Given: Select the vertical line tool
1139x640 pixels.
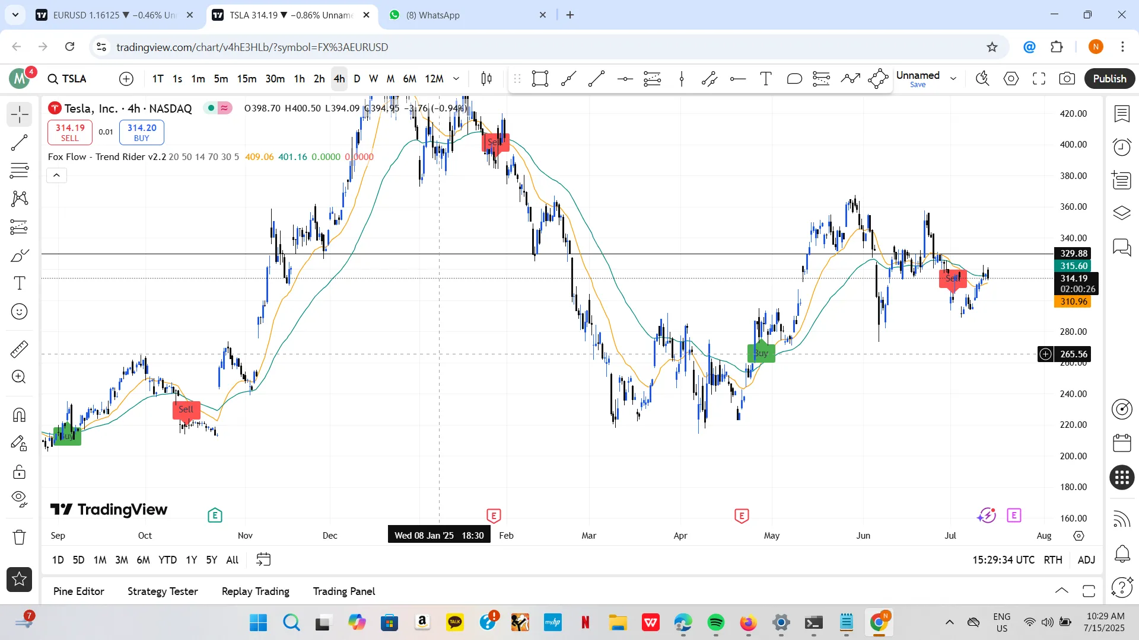Looking at the screenshot, I should 682,79.
